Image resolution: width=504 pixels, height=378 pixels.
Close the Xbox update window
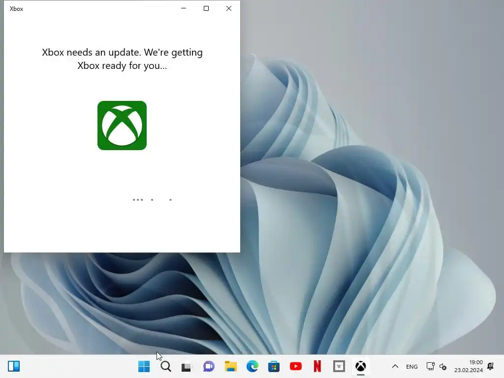tap(229, 8)
